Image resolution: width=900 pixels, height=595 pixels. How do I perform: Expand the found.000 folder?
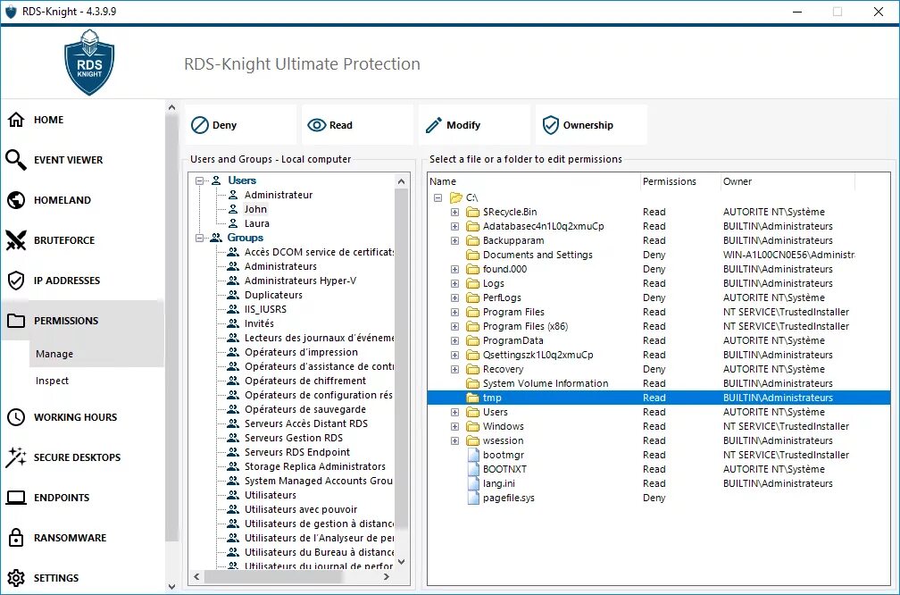pyautogui.click(x=454, y=269)
